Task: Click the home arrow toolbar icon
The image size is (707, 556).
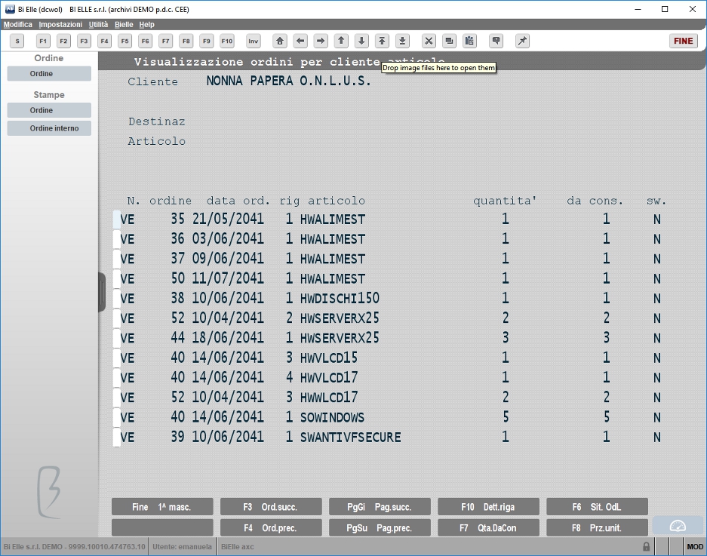Action: pos(279,41)
